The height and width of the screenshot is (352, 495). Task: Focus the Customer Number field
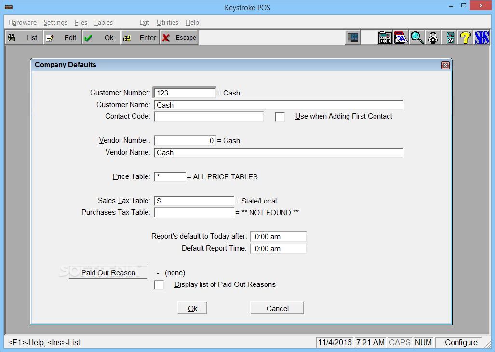pos(185,93)
